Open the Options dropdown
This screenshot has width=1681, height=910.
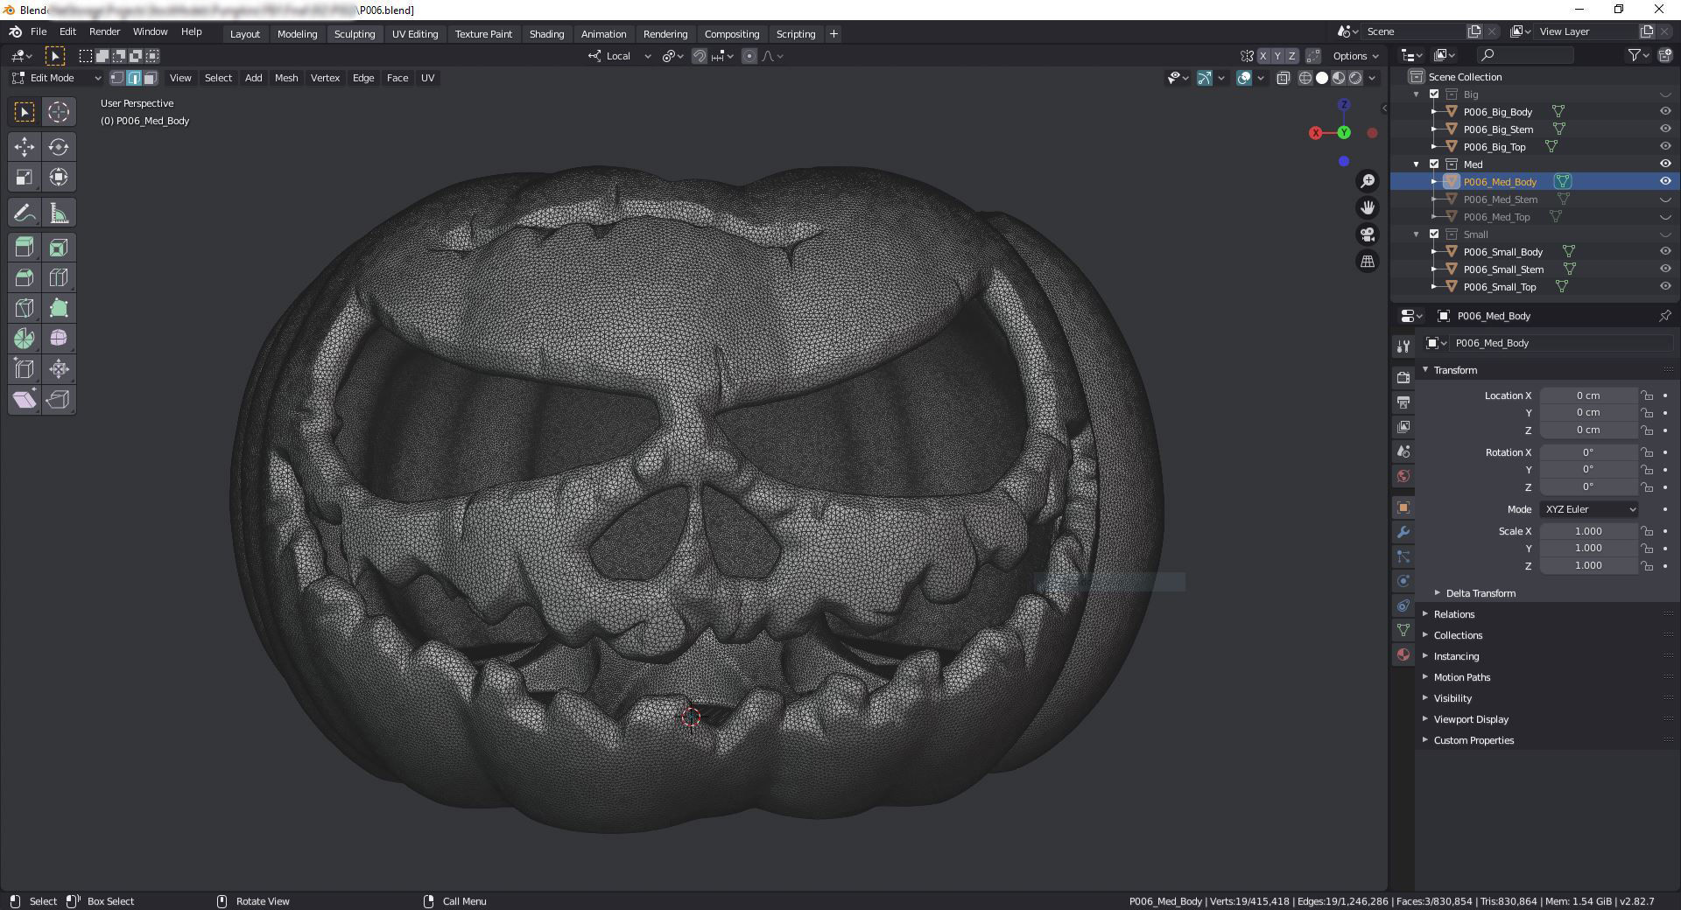pos(1356,56)
